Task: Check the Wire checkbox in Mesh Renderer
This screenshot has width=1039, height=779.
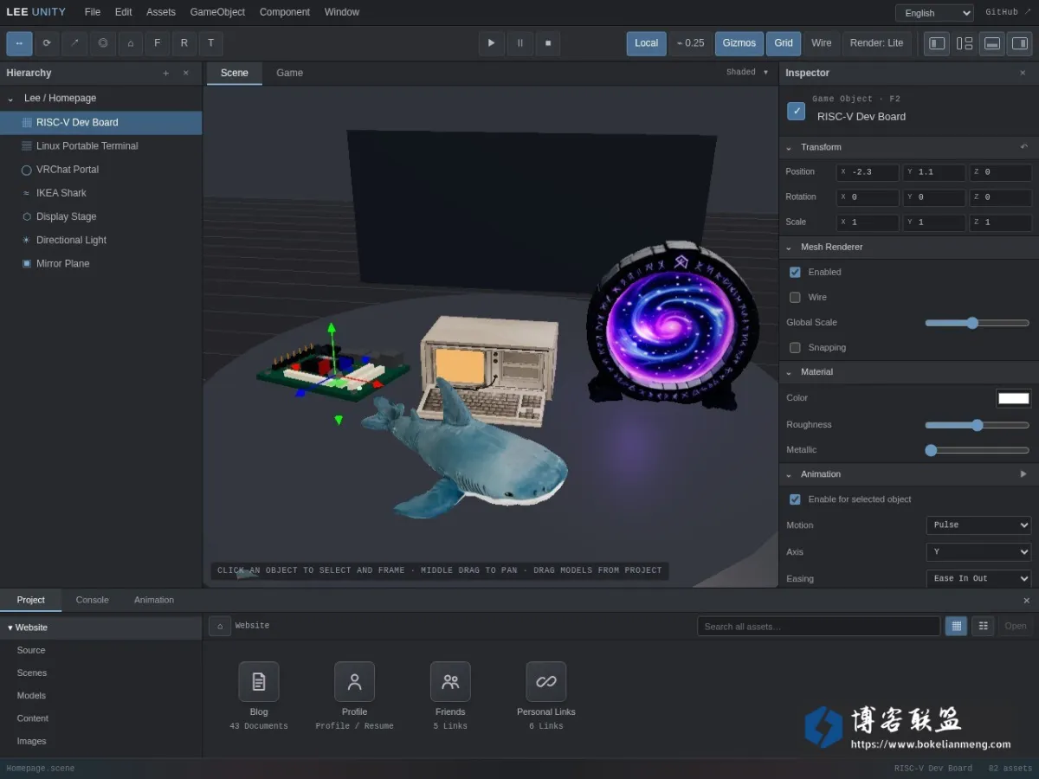Action: (795, 297)
